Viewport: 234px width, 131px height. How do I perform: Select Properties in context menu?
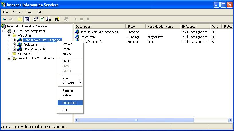click(x=70, y=103)
